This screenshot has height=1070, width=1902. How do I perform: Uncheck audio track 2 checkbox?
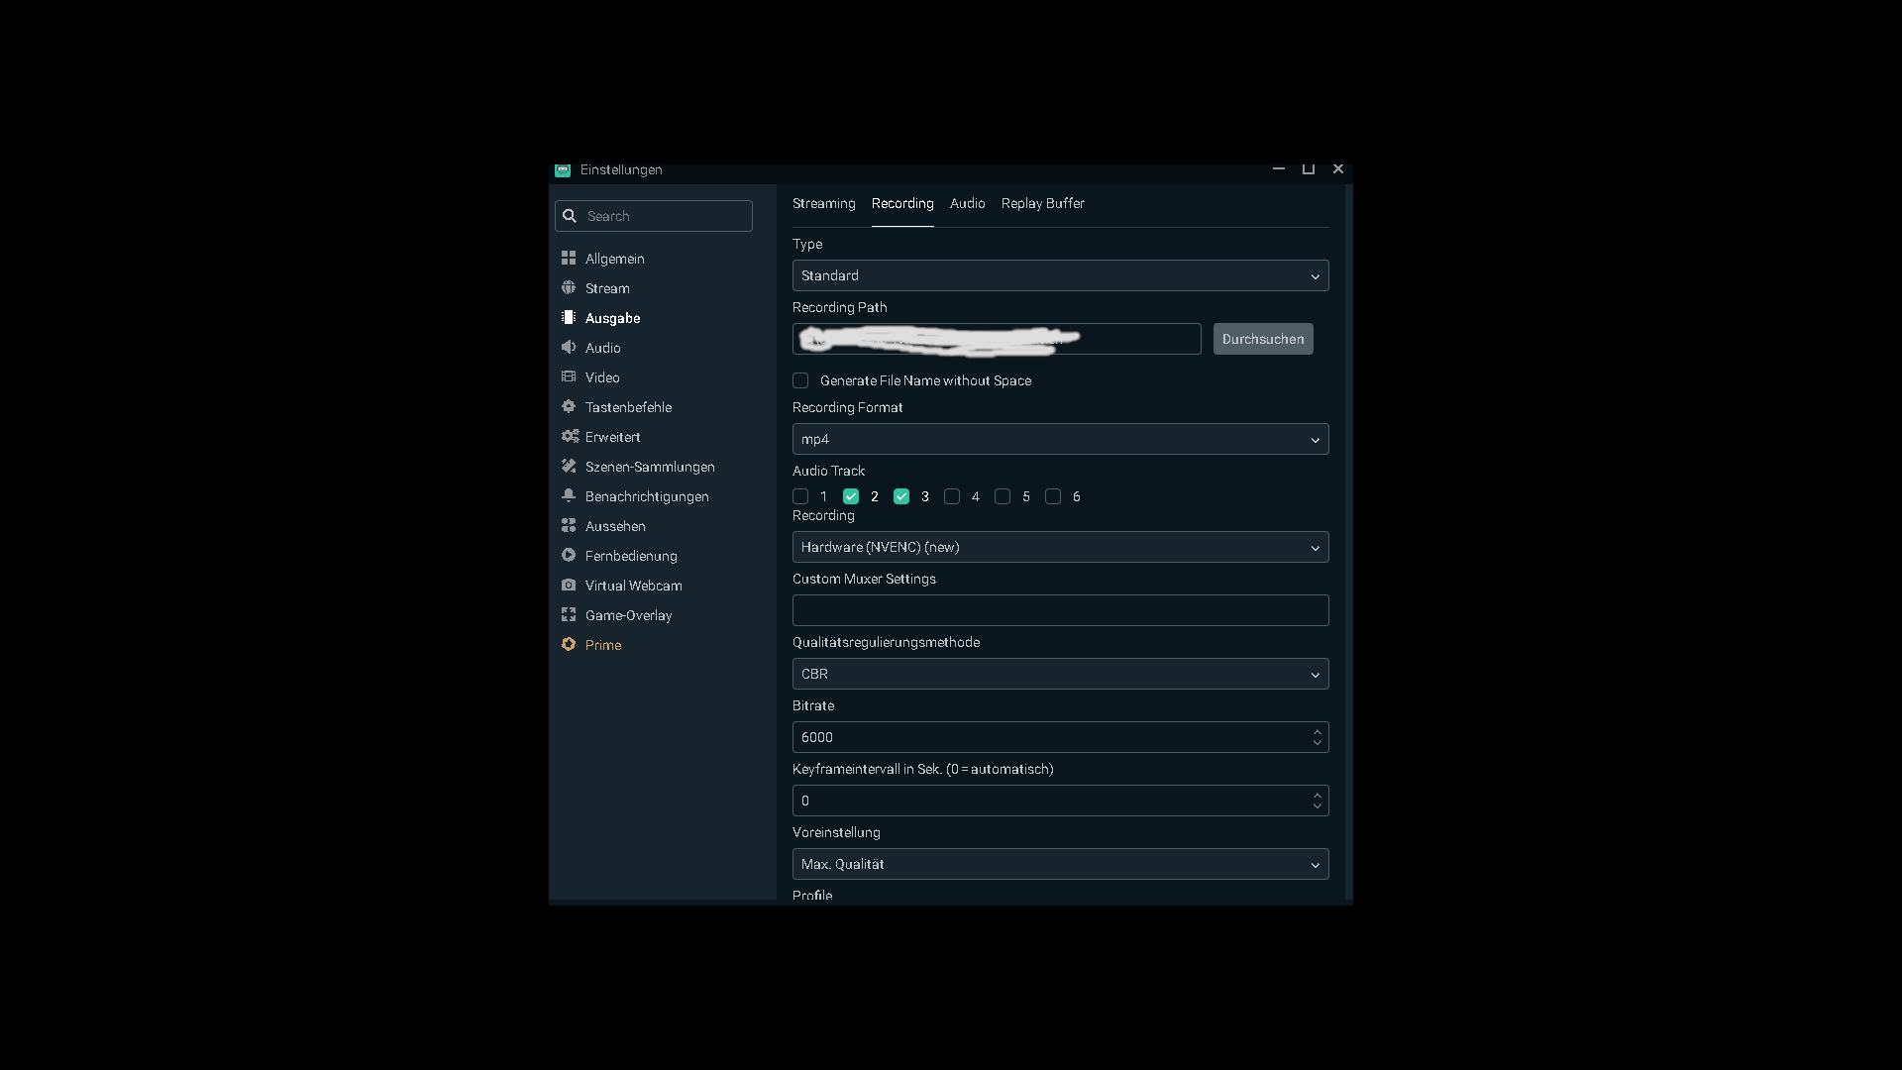851,496
